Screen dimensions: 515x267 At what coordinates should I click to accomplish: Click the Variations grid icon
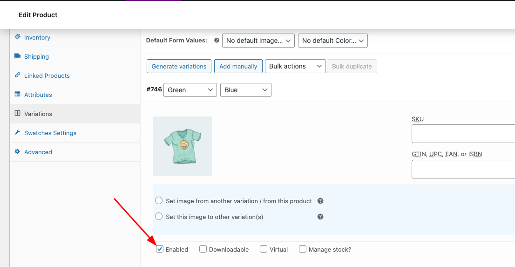coord(17,113)
